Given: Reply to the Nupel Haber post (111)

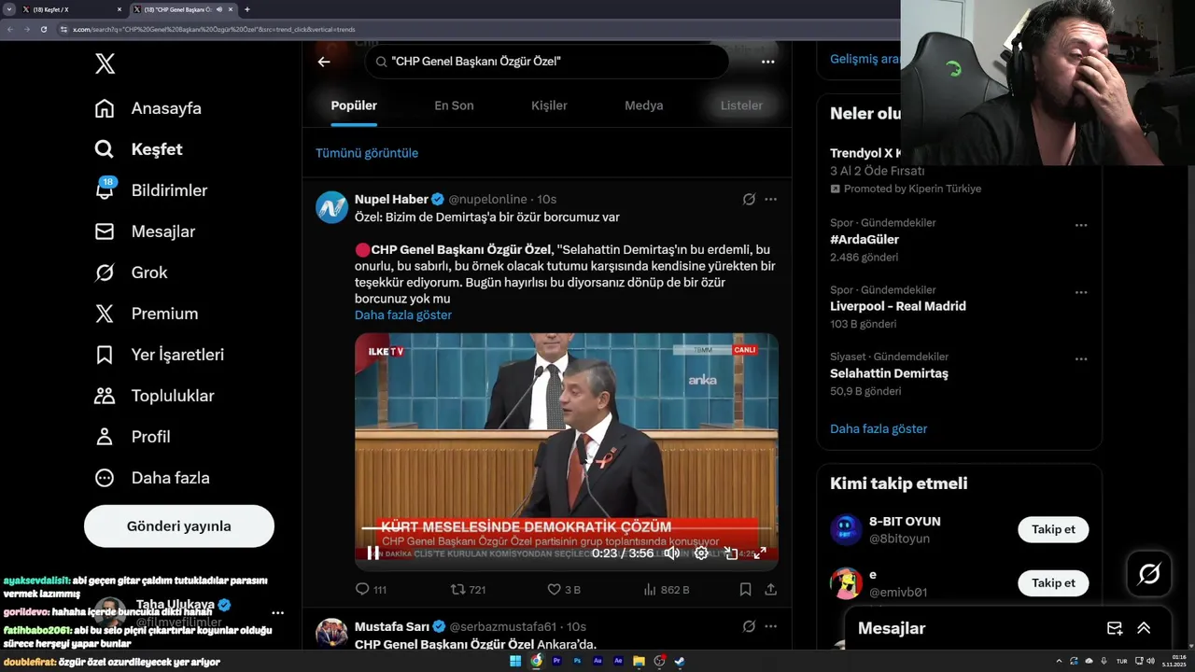Looking at the screenshot, I should tap(371, 590).
